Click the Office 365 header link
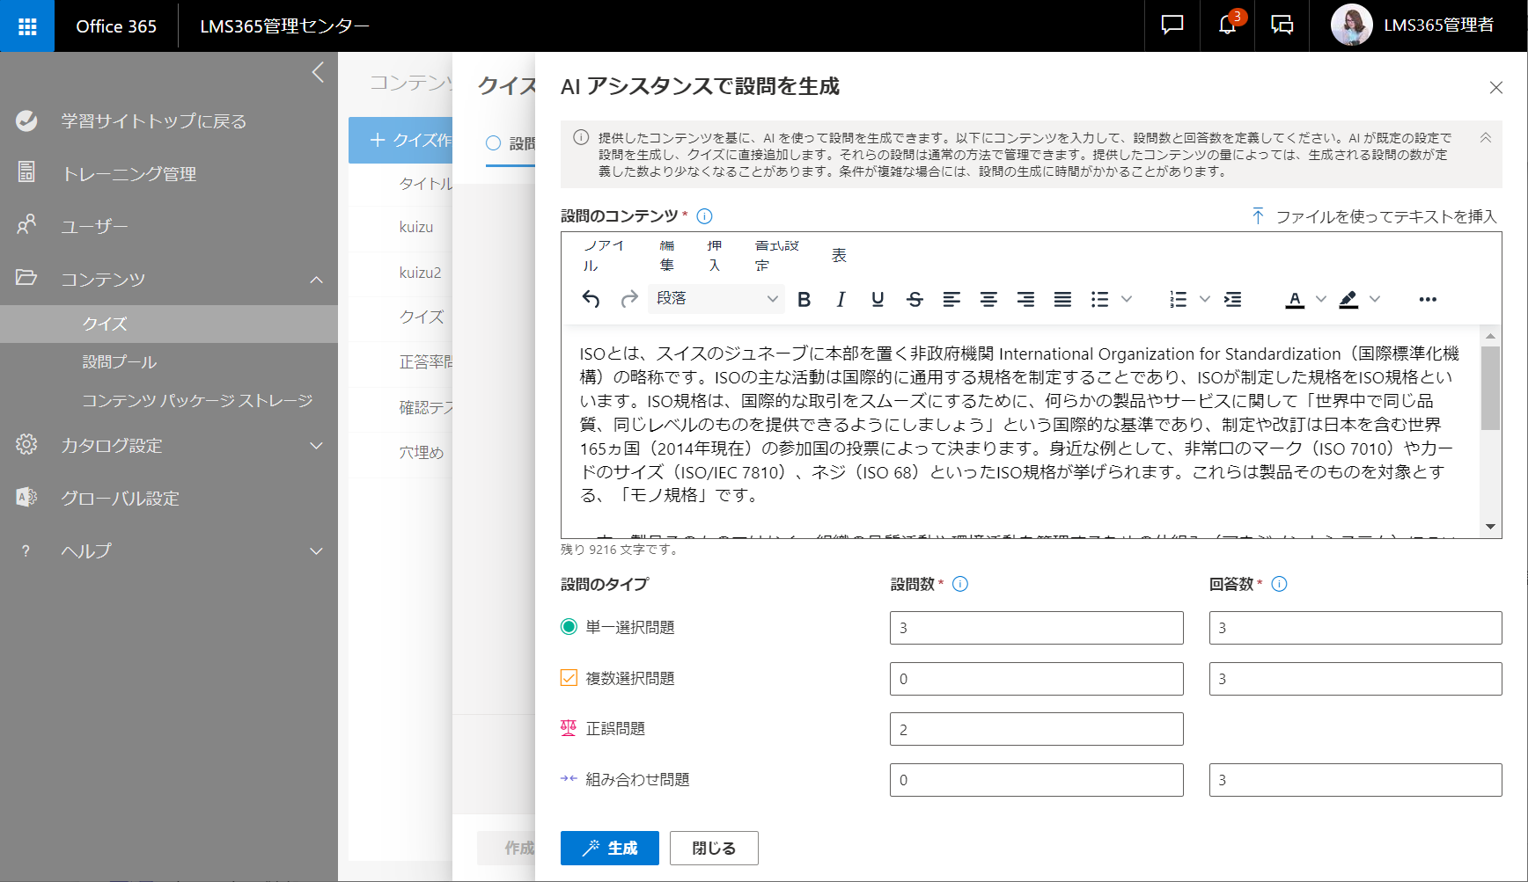 coord(116,26)
